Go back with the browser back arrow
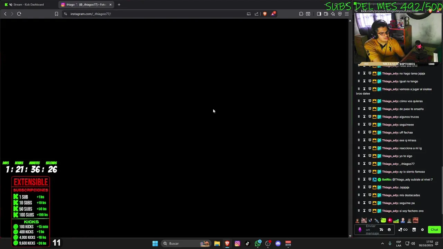This screenshot has width=443, height=249. tap(5, 14)
